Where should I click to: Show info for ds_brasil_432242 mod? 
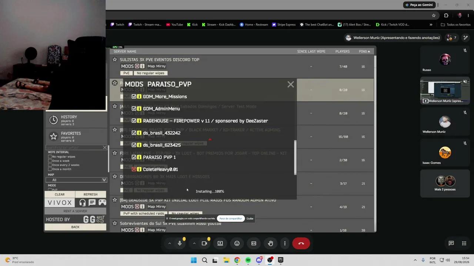139,133
